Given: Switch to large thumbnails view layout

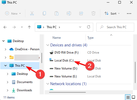Looking at the screenshot, I should [x=133, y=97].
